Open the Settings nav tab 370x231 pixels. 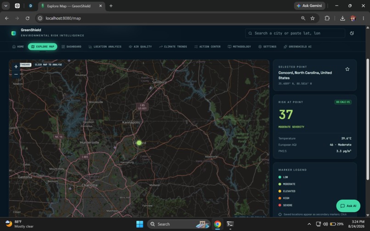(x=267, y=47)
